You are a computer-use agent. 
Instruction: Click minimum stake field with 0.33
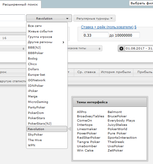coord(96,35)
